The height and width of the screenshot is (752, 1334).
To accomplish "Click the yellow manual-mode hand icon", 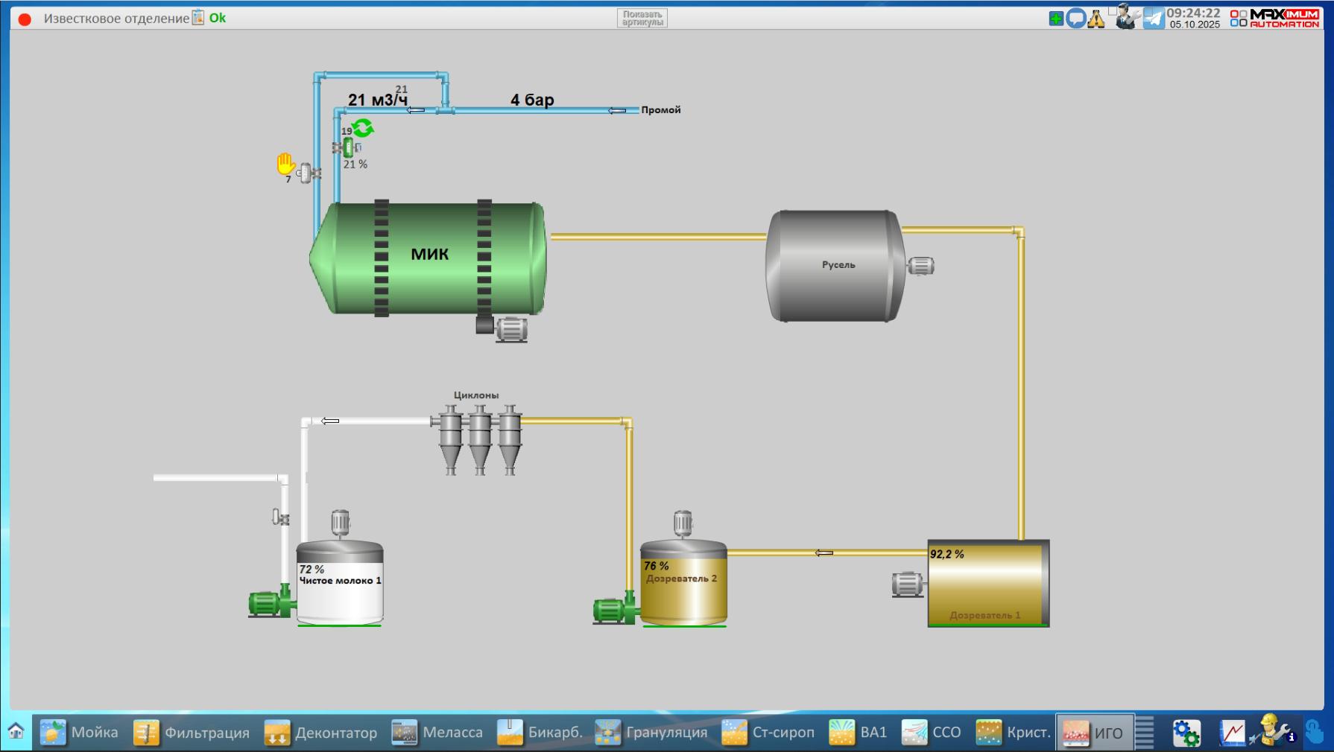I will 285,163.
